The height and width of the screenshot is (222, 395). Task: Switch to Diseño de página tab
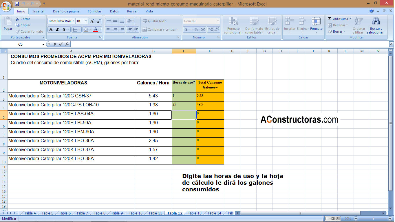(x=66, y=11)
